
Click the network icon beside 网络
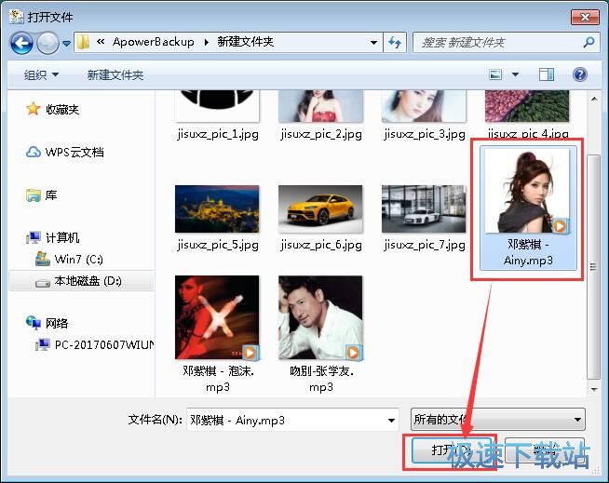(34, 323)
